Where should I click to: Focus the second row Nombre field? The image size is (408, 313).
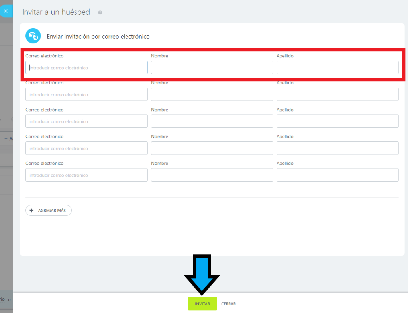pos(212,94)
